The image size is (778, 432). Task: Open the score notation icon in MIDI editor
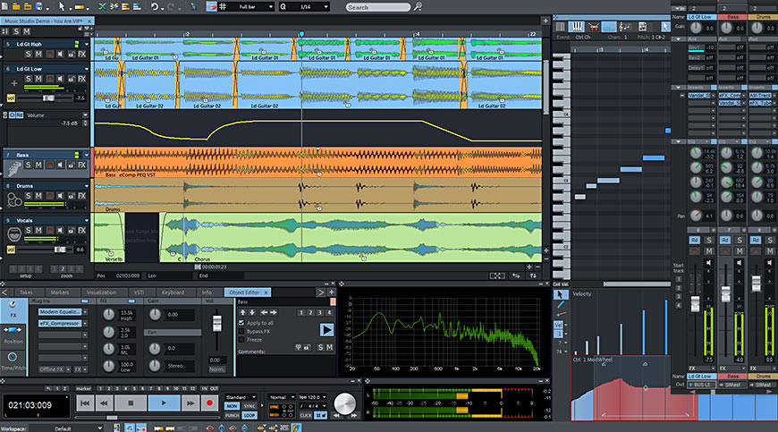[625, 26]
